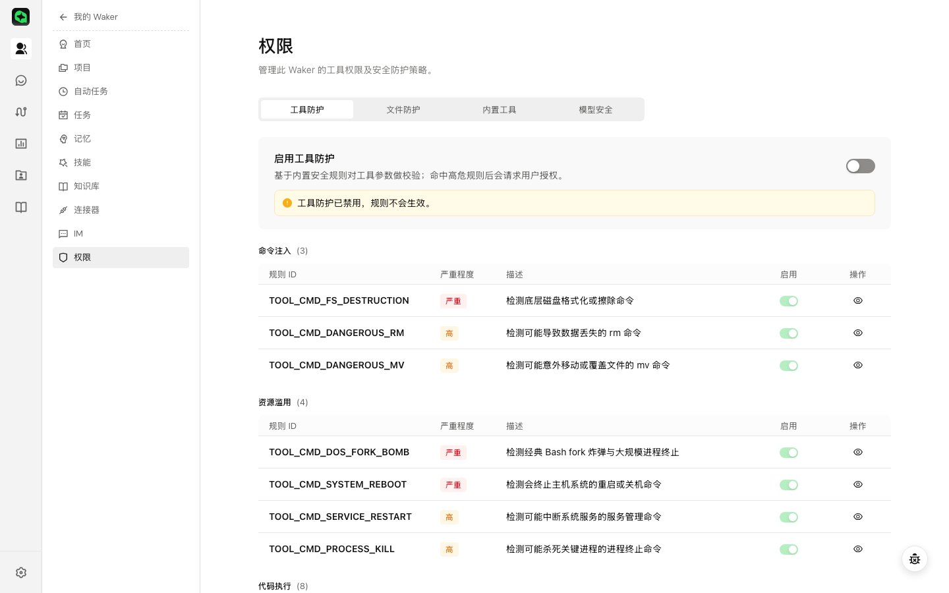View details of TOOL_CMD_FS_DESTRUCTION rule
Screen dimensions: 949x593
[858, 300]
